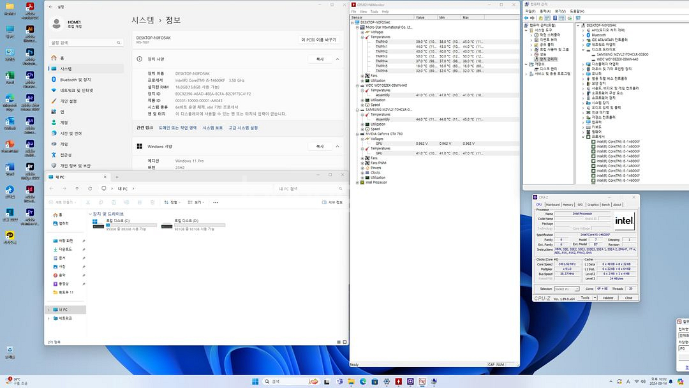Add a new tab in File Explorer
Viewport: 689px width, 388px height.
click(x=117, y=177)
